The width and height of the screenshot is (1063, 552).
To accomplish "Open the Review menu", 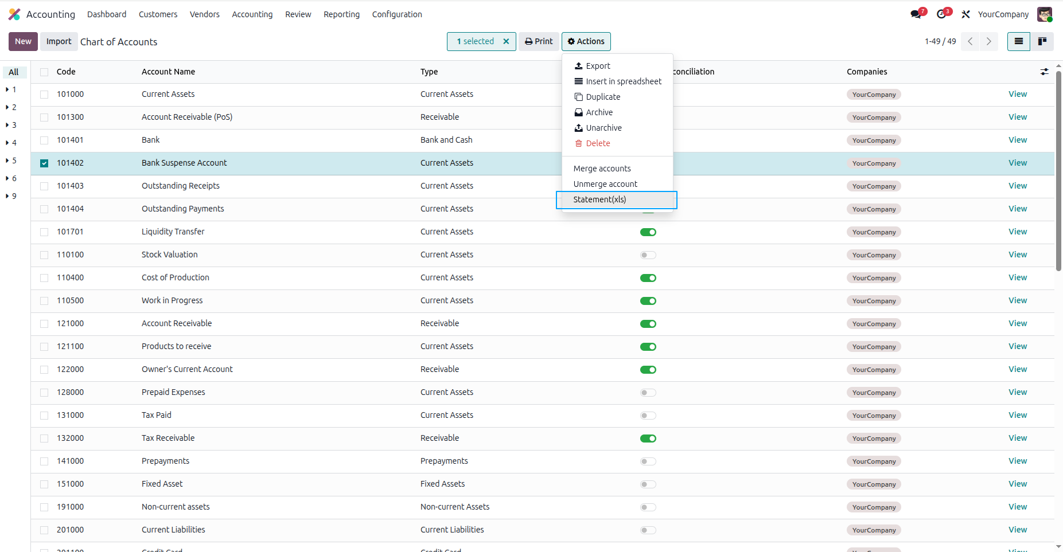I will [298, 14].
